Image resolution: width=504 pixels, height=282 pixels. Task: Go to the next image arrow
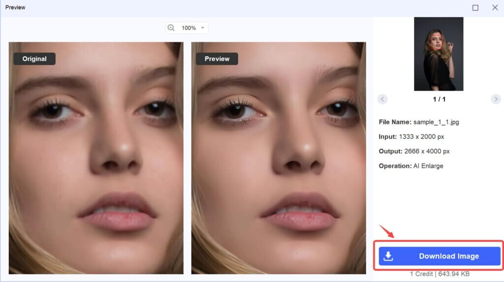pos(496,99)
